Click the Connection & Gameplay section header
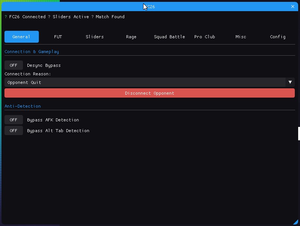300x226 pixels. (32, 52)
